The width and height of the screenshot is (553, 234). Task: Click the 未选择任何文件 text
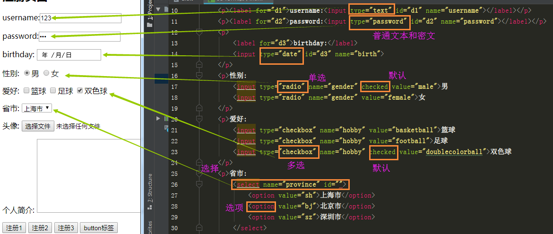click(x=78, y=126)
